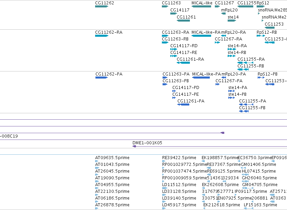Click the CG11253 gene label
This screenshot has width=287, height=210.
[x=274, y=24]
